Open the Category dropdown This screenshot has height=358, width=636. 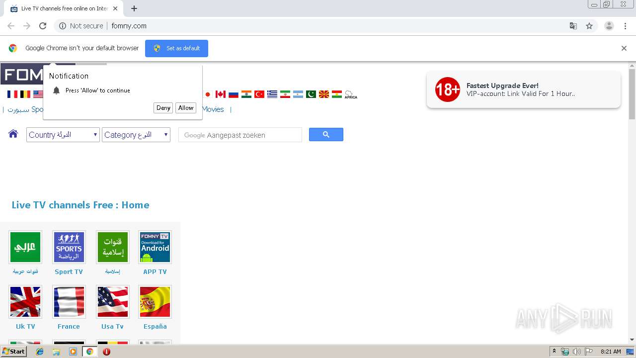[136, 135]
